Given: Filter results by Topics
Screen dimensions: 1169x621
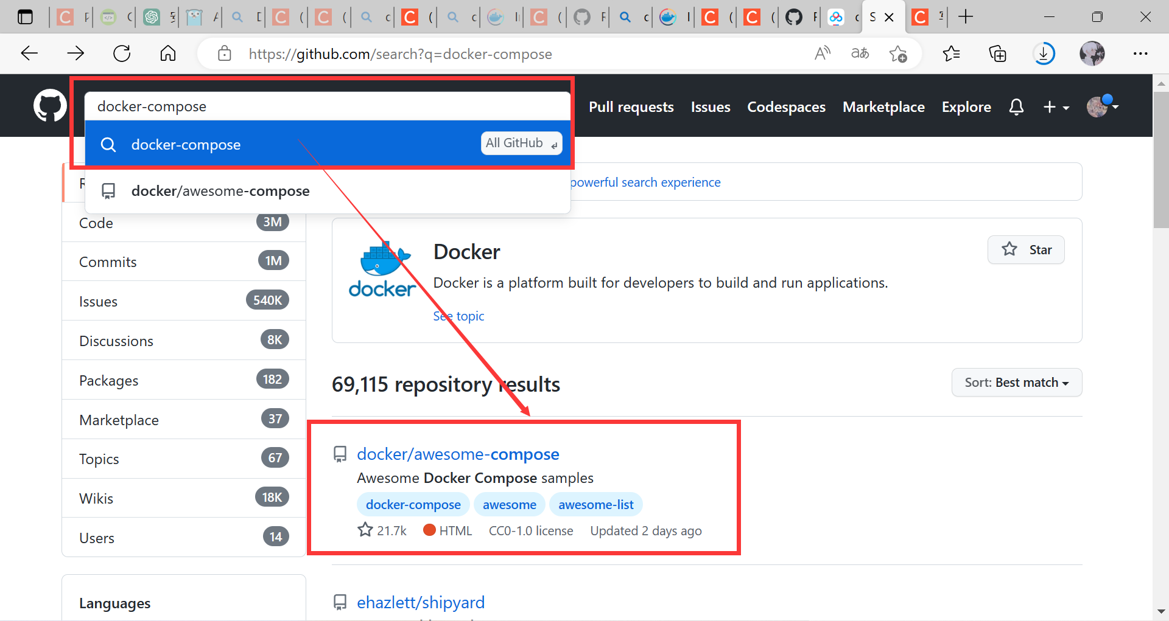Looking at the screenshot, I should click(x=184, y=459).
